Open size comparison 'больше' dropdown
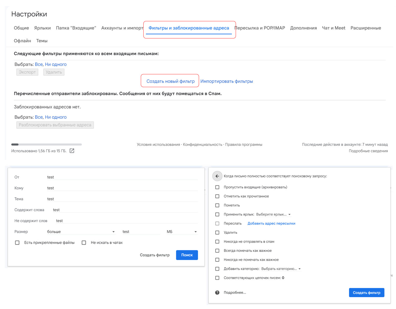Viewport: 396px width, 309px height. tap(81, 232)
